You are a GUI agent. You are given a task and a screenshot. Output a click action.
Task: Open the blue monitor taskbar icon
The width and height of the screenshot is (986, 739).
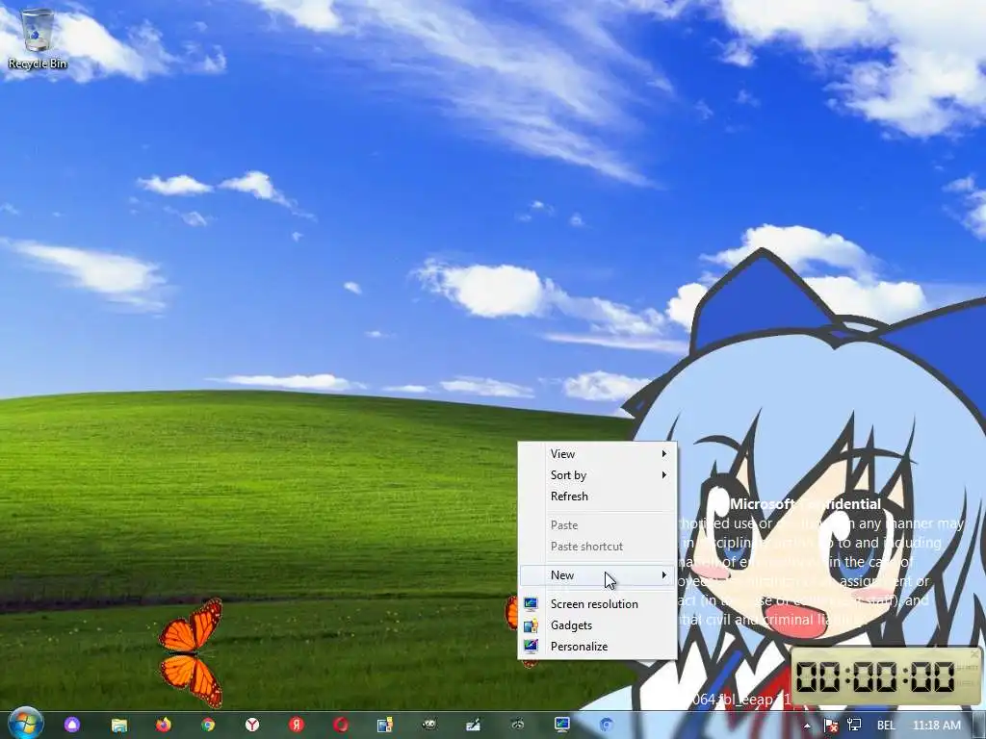pyautogui.click(x=562, y=726)
